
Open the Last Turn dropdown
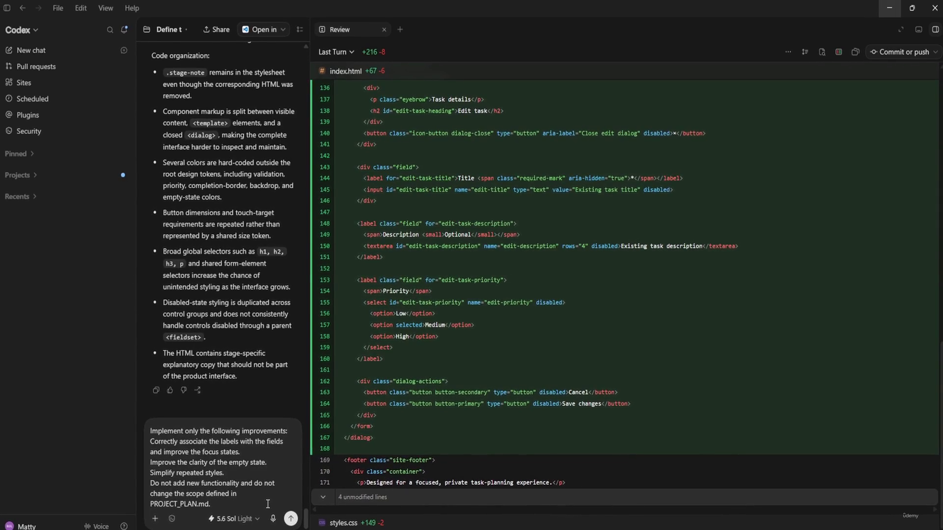336,52
